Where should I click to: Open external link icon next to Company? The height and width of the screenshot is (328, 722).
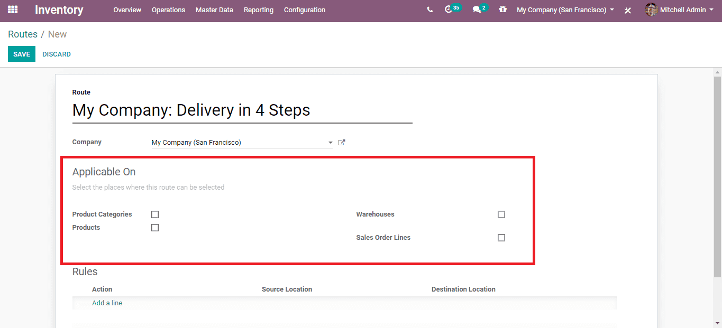(342, 142)
